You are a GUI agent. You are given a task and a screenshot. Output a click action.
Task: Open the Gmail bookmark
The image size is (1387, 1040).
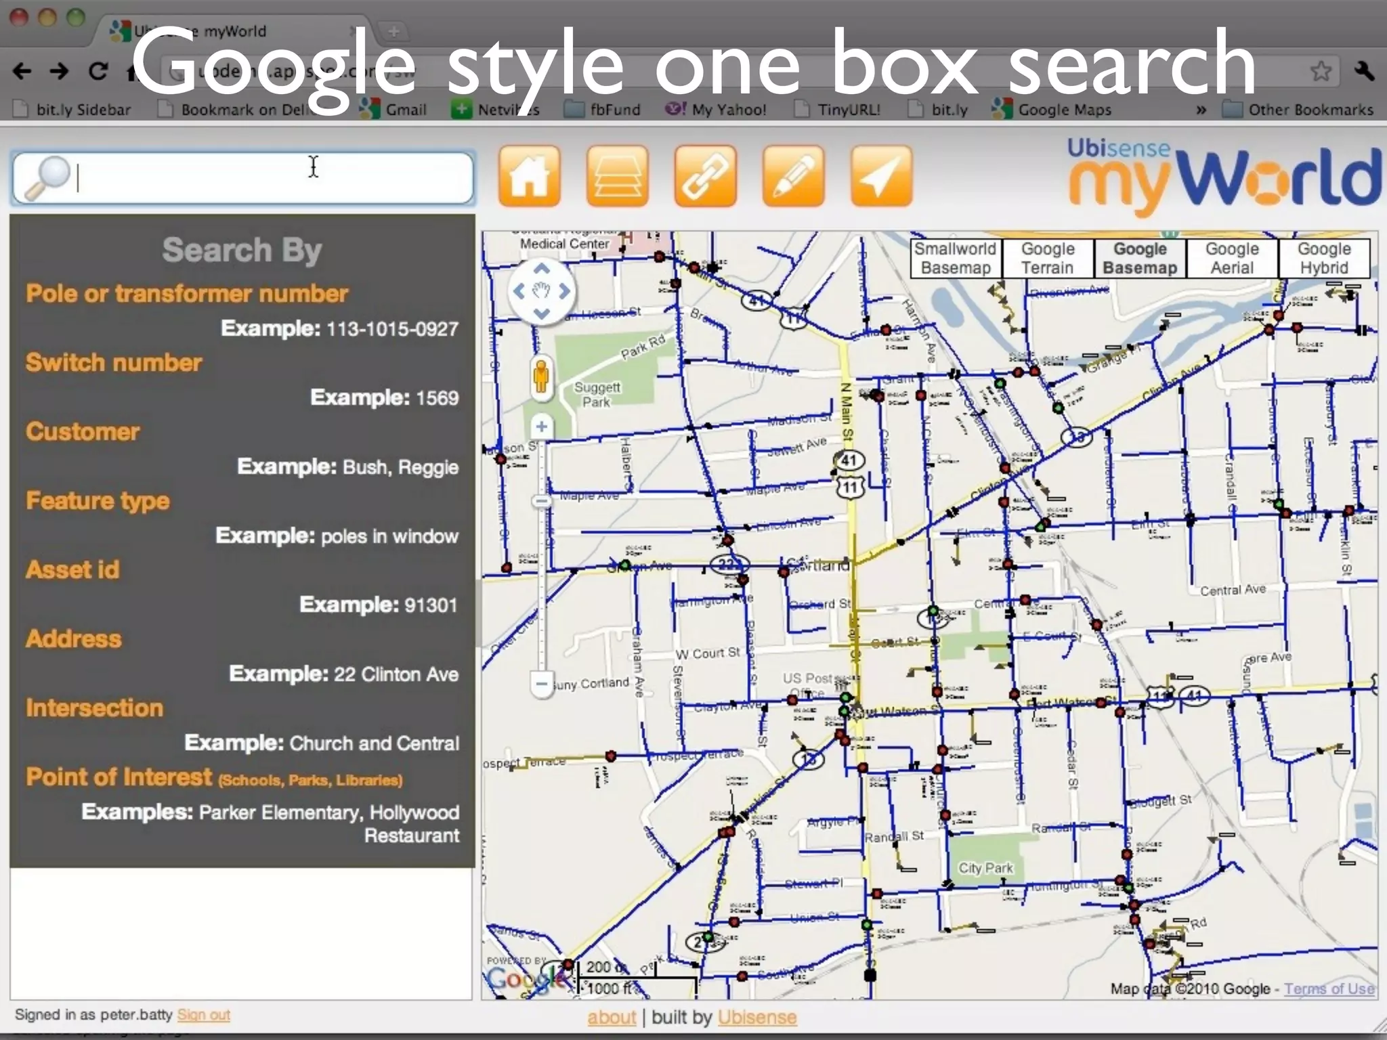point(394,110)
